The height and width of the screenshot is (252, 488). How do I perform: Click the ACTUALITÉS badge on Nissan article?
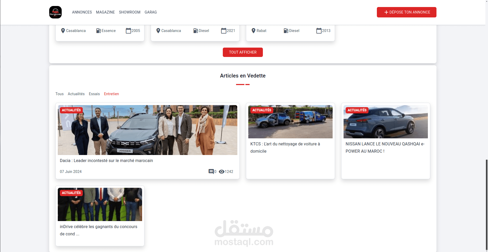point(357,110)
